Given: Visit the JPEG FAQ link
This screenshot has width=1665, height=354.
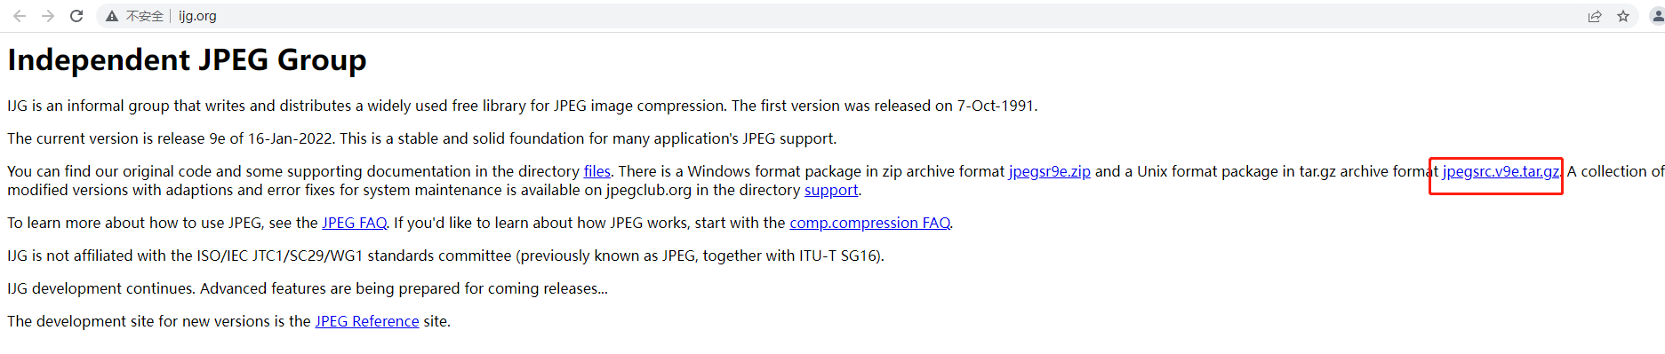Looking at the screenshot, I should (354, 223).
